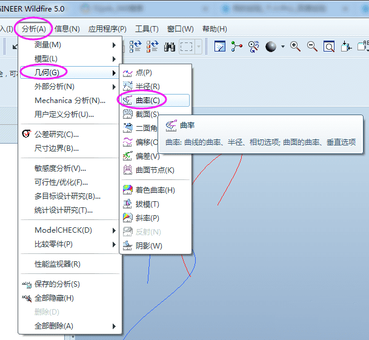Select 半径(R) geometry analysis
Image resolution: width=369 pixels, height=340 pixels.
155,87
